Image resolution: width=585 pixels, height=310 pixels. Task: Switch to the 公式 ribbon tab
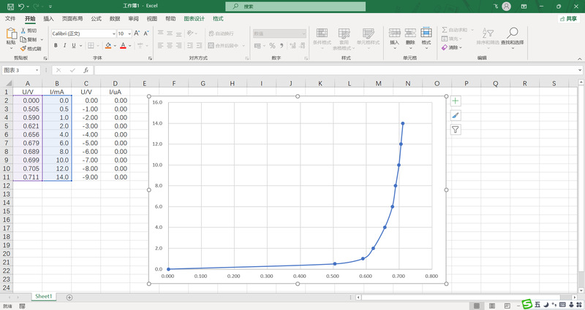97,19
